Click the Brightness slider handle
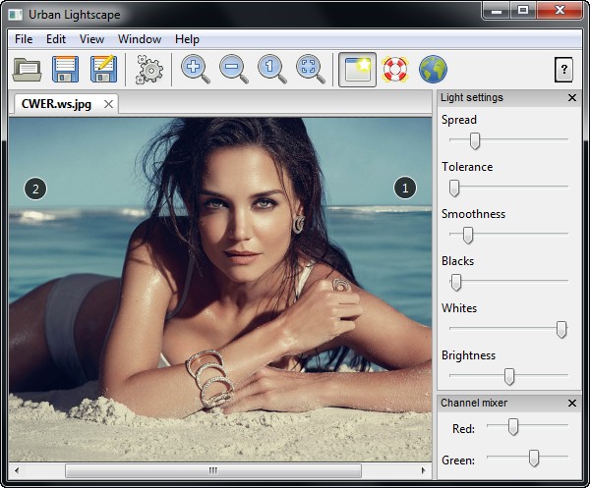590x488 pixels. pyautogui.click(x=509, y=376)
